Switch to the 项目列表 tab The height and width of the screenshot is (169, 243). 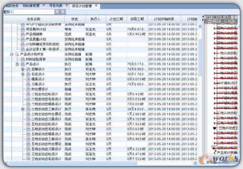(56, 6)
